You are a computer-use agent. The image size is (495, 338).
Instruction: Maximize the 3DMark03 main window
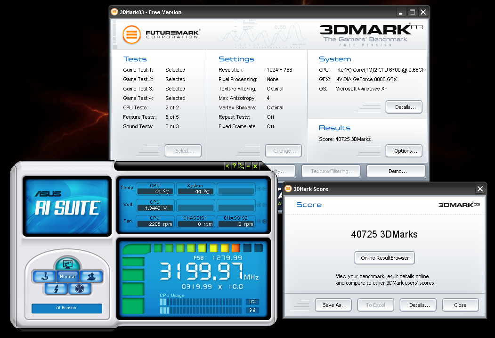412,12
